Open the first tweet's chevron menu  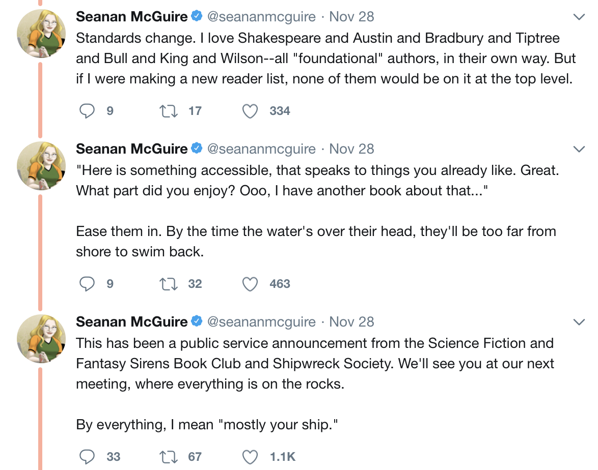click(579, 17)
